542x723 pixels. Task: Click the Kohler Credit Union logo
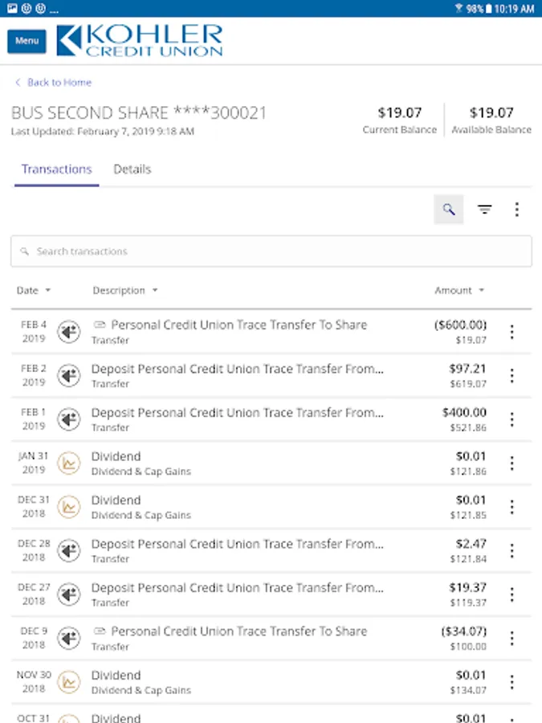(140, 40)
